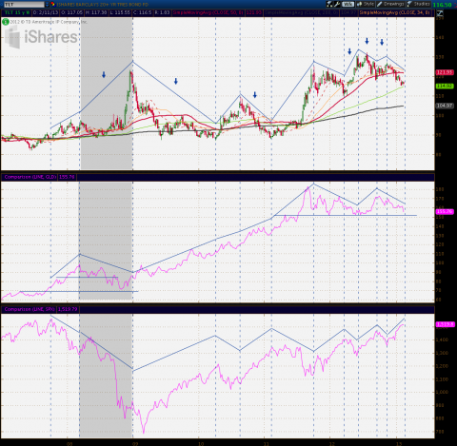Open the Studies menu

pos(419,4)
